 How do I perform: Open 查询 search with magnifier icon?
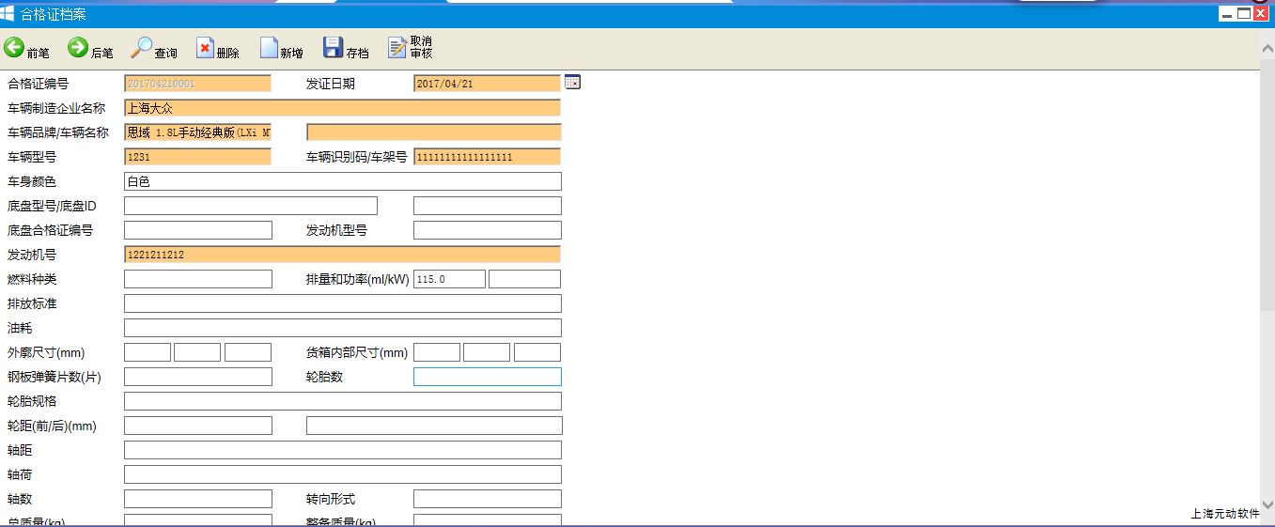click(142, 48)
